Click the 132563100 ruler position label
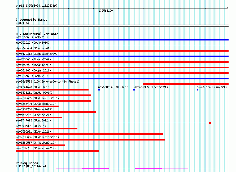 (106, 11)
